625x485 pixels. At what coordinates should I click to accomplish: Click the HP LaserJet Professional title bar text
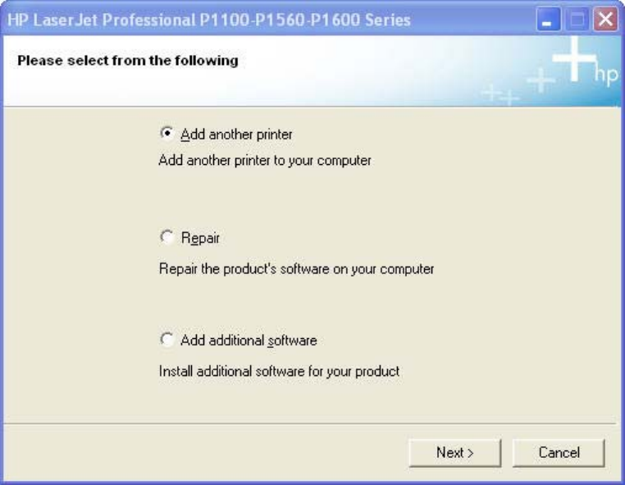coord(208,19)
